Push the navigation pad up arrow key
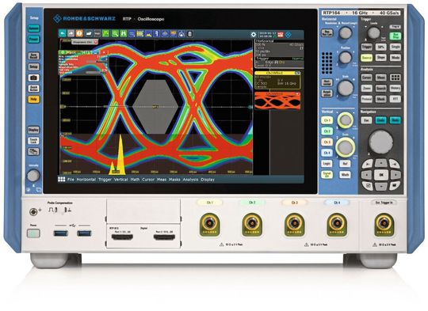This screenshot has width=428, height=311. [380, 163]
